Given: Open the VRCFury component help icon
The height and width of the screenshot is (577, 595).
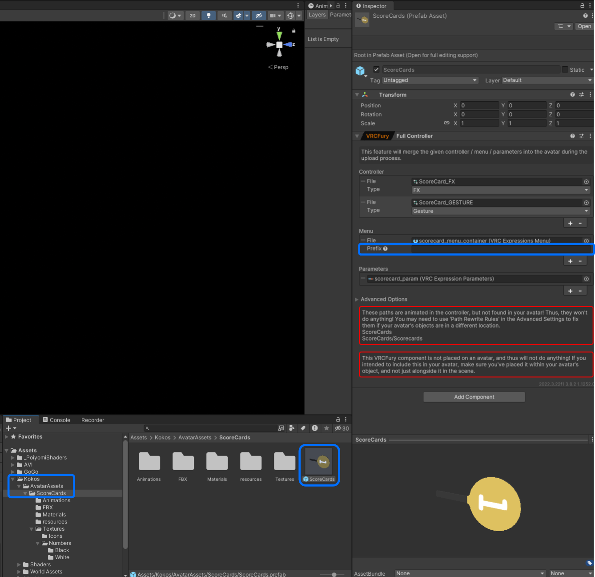Looking at the screenshot, I should click(x=572, y=136).
